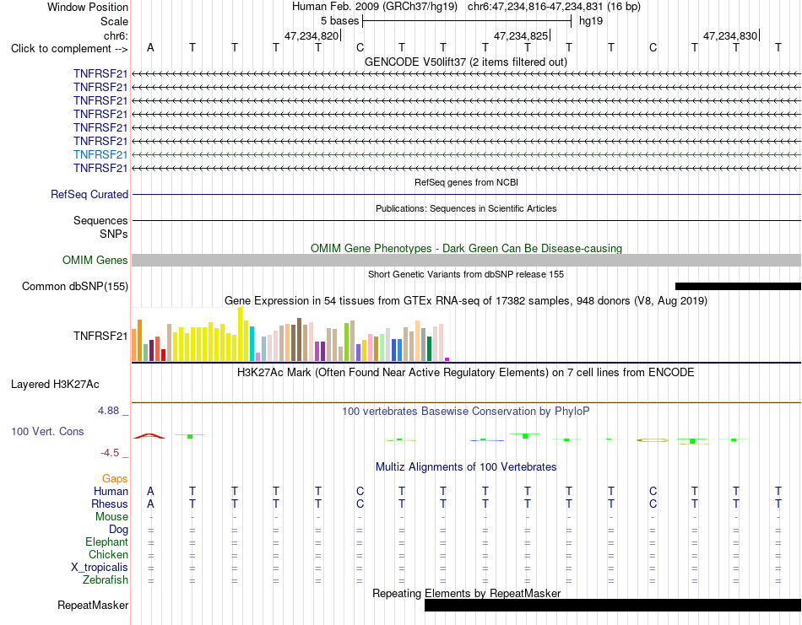The image size is (802, 625).
Task: Click the 'A' base in complement row
Action: coord(150,47)
